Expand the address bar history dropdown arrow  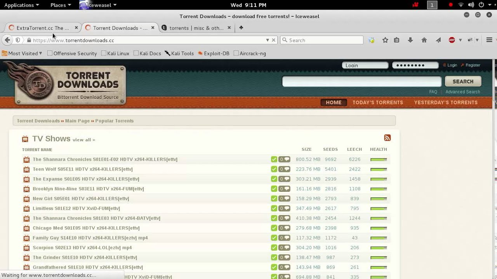(268, 40)
